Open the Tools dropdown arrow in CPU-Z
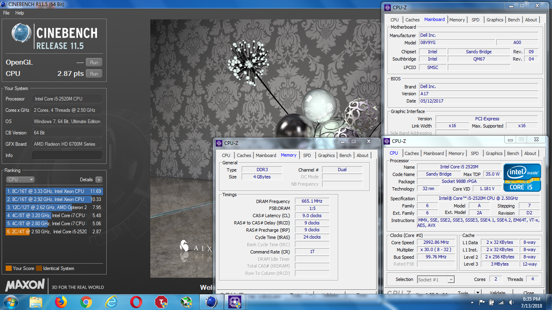 (x=478, y=293)
